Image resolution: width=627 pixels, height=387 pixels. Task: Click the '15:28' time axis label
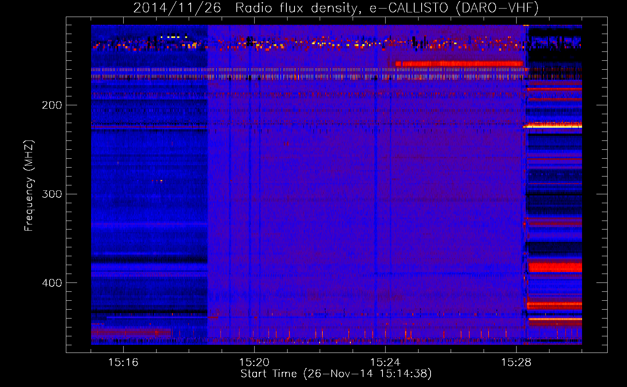pos(516,362)
